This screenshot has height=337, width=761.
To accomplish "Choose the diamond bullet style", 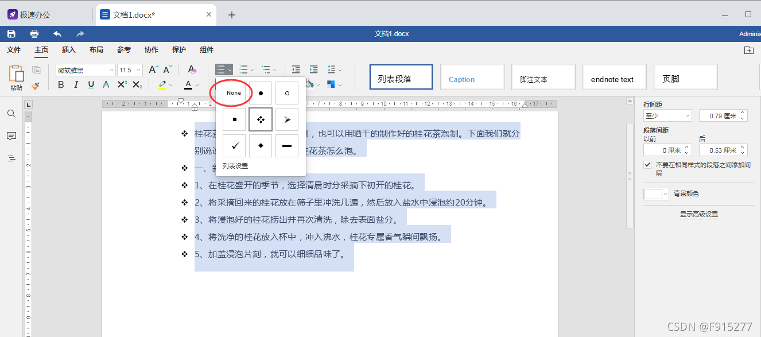I will pyautogui.click(x=261, y=146).
